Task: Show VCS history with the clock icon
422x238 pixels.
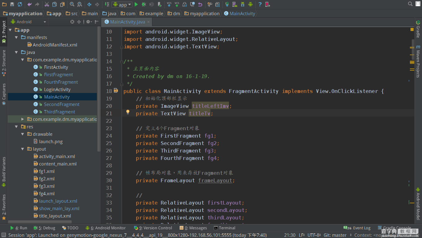Action: (192, 4)
